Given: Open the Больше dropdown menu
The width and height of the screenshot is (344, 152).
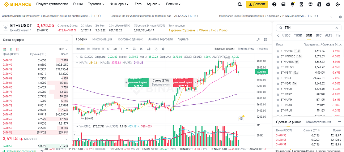Looking at the screenshot, I should (173, 4).
